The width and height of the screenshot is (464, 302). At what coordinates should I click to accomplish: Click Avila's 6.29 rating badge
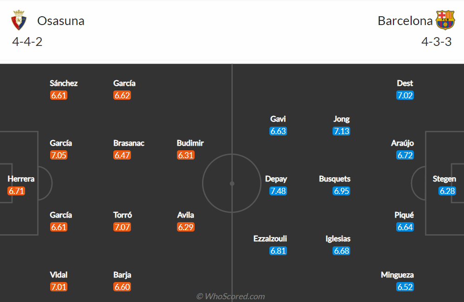(x=185, y=227)
